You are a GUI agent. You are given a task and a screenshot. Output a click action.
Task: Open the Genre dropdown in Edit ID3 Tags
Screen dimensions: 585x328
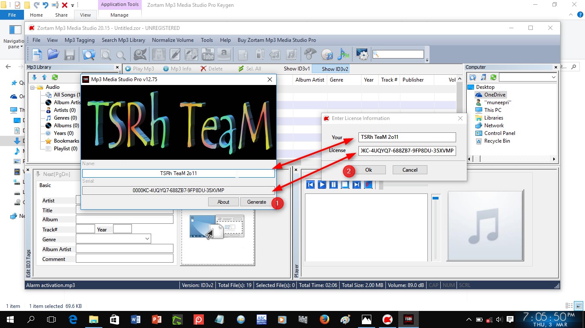[x=147, y=239]
